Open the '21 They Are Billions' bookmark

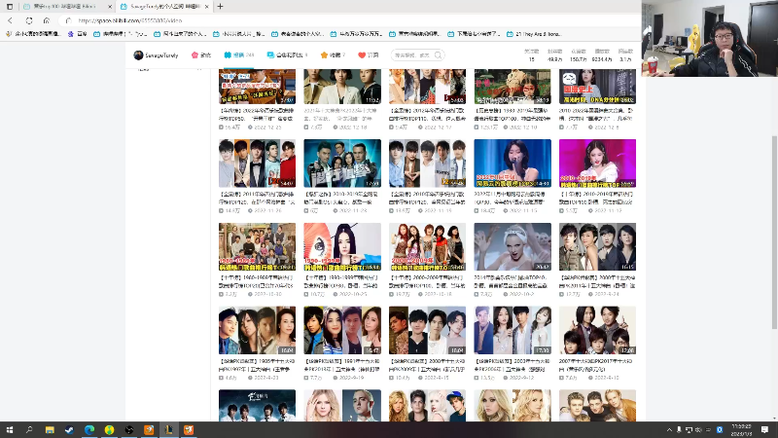coord(534,34)
